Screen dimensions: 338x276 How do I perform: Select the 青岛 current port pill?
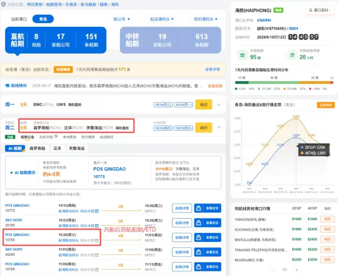[x=43, y=19]
